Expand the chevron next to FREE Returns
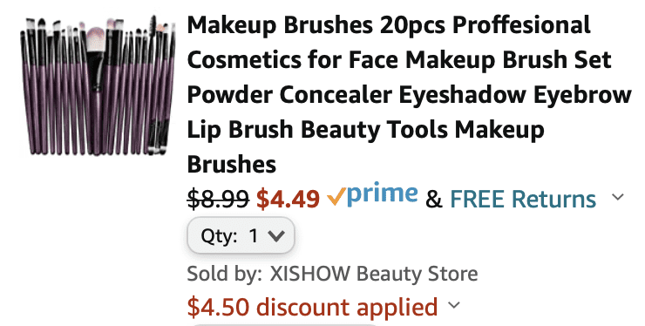This screenshot has height=326, width=645. click(x=617, y=197)
